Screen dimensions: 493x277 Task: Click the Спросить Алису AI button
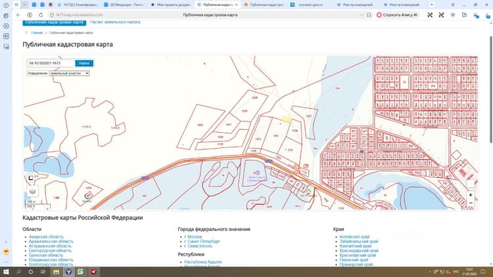(x=398, y=14)
